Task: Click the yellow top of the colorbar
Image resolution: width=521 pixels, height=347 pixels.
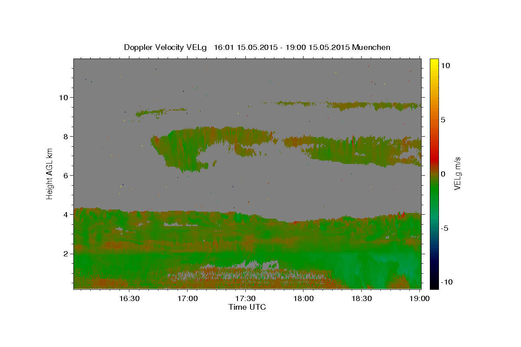Action: [x=434, y=63]
